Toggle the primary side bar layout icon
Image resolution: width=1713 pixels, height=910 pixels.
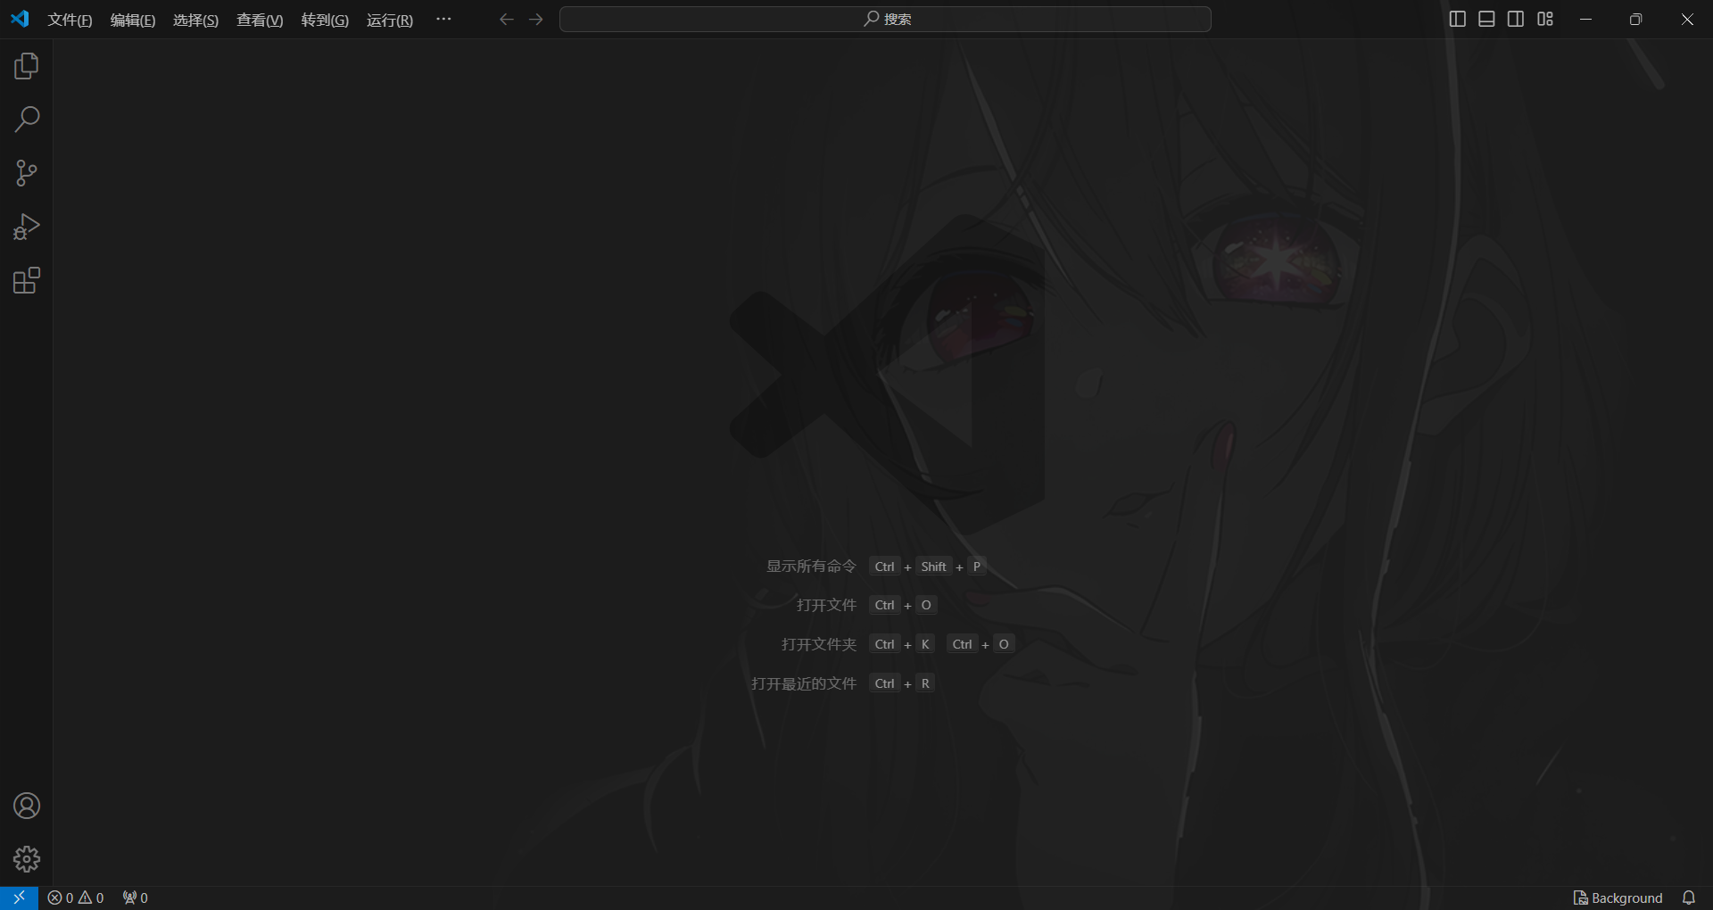pyautogui.click(x=1458, y=19)
